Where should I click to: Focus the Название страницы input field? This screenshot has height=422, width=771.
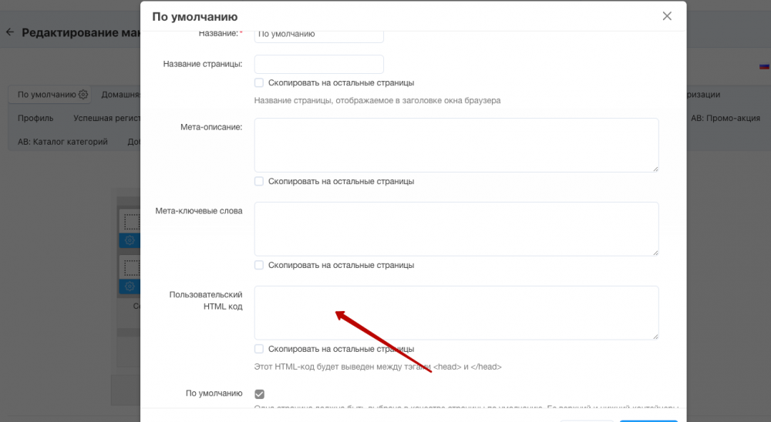319,65
